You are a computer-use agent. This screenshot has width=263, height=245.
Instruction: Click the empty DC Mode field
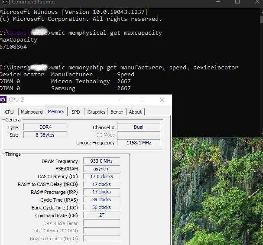point(139,135)
